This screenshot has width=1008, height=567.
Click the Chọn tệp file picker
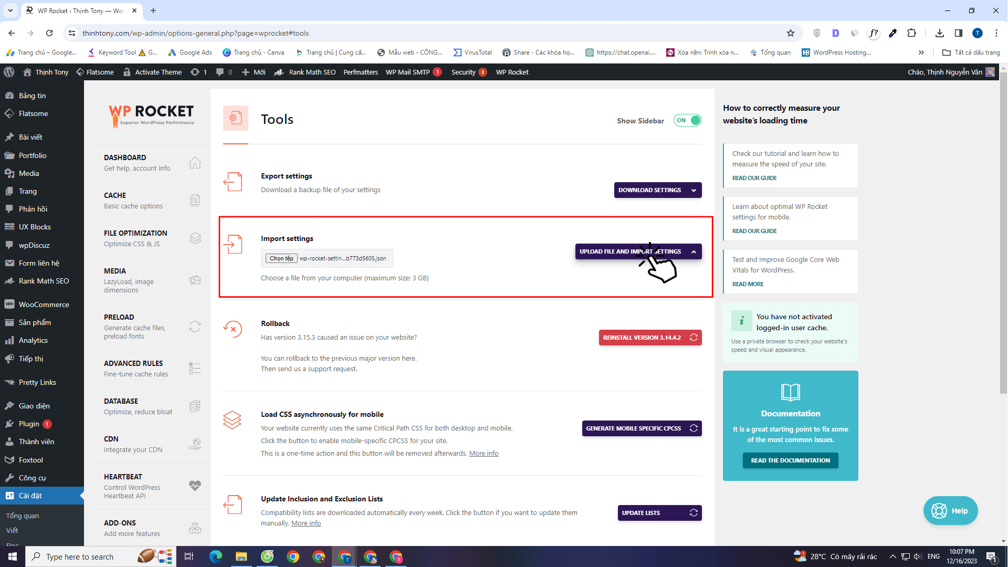[281, 258]
